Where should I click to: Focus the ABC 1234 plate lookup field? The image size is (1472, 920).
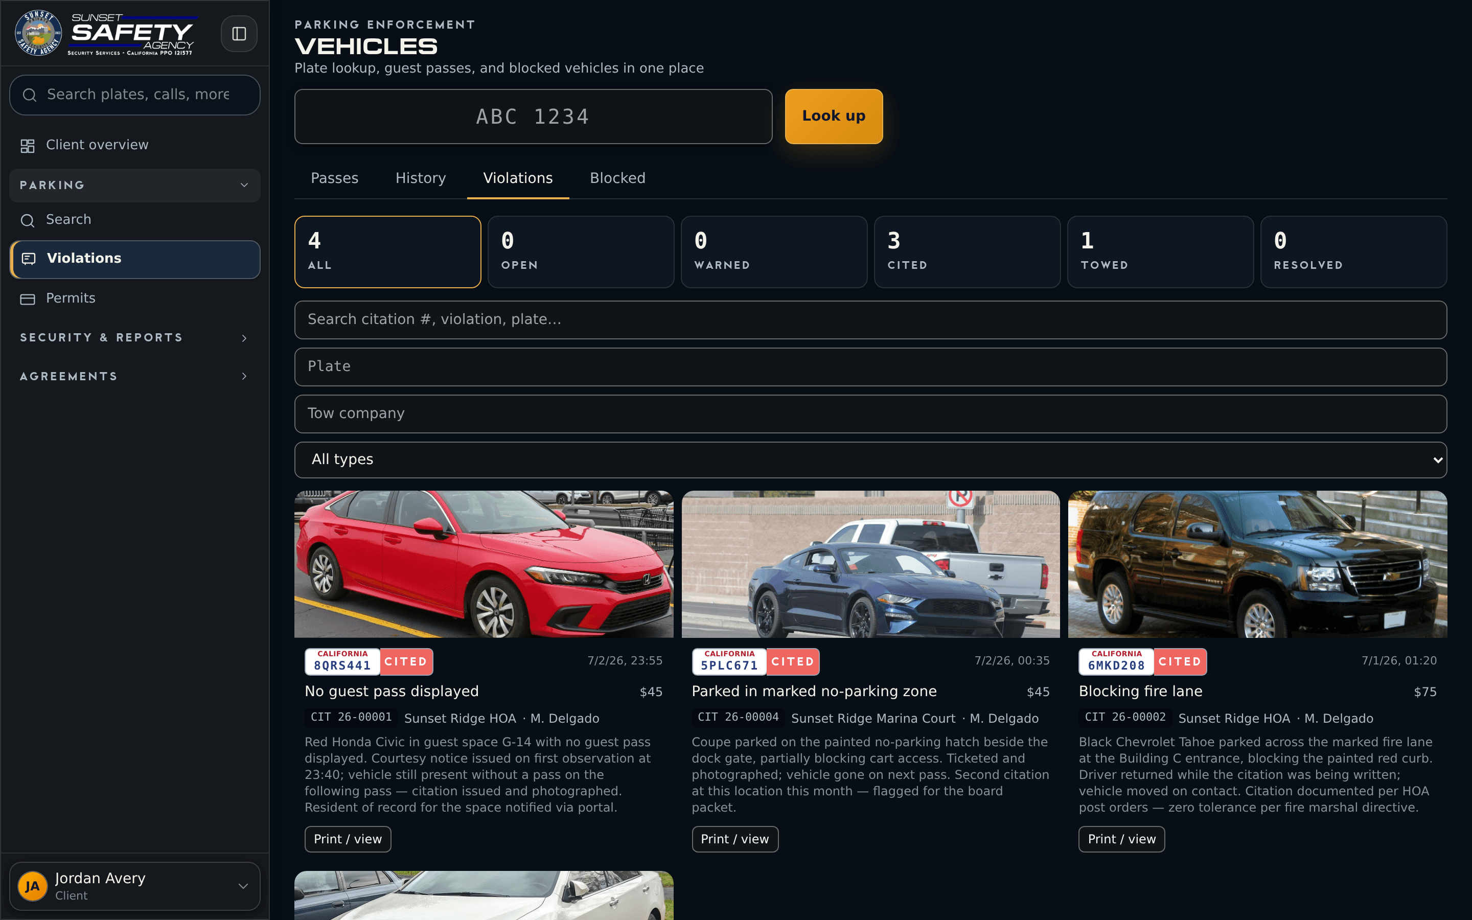click(x=534, y=117)
